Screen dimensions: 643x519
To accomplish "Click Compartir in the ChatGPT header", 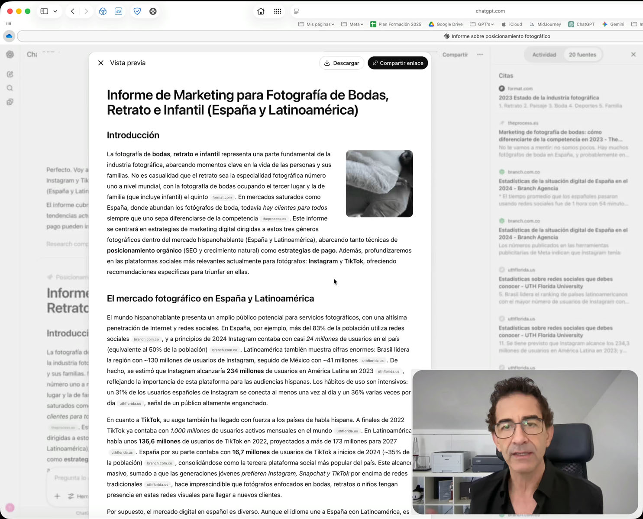I will [455, 54].
